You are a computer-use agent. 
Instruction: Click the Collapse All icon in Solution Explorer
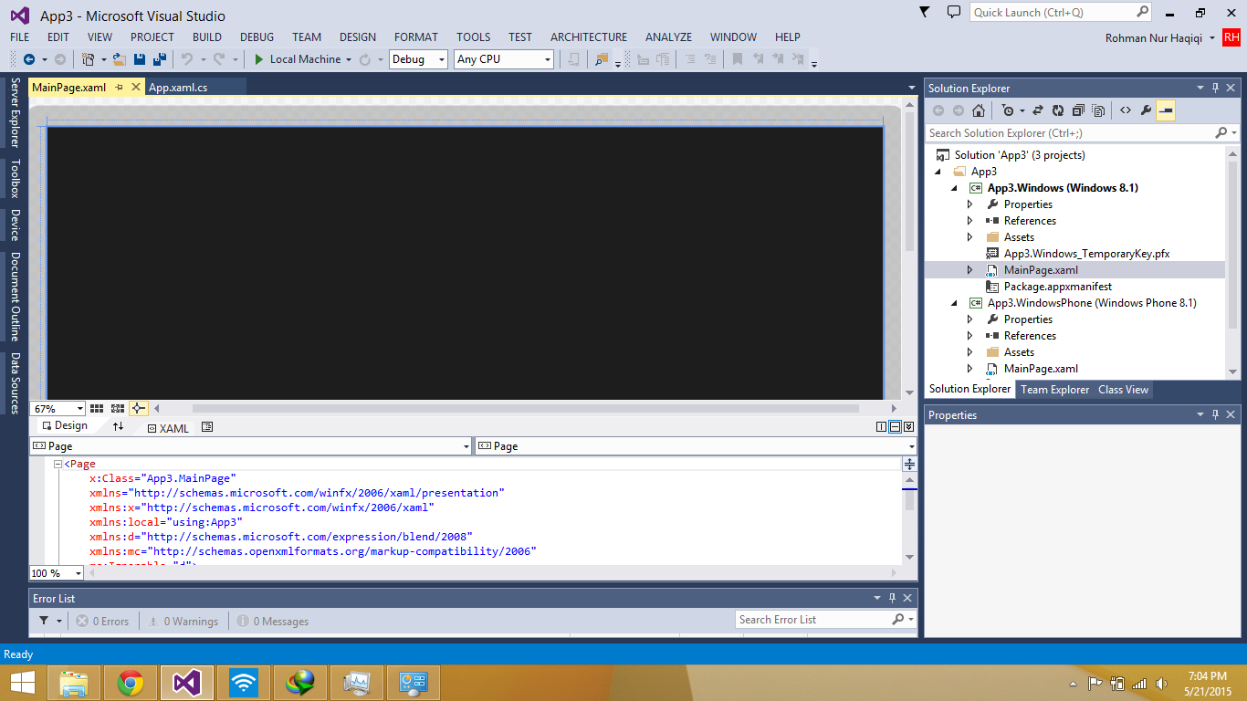point(1078,110)
